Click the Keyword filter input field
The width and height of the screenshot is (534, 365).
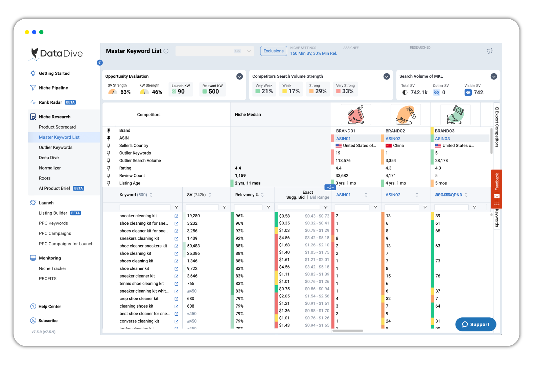(145, 207)
